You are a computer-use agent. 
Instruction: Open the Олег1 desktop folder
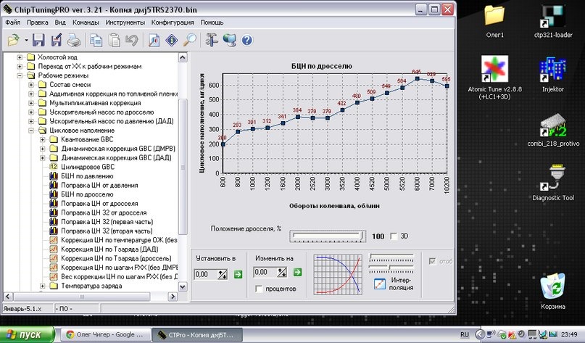click(494, 21)
